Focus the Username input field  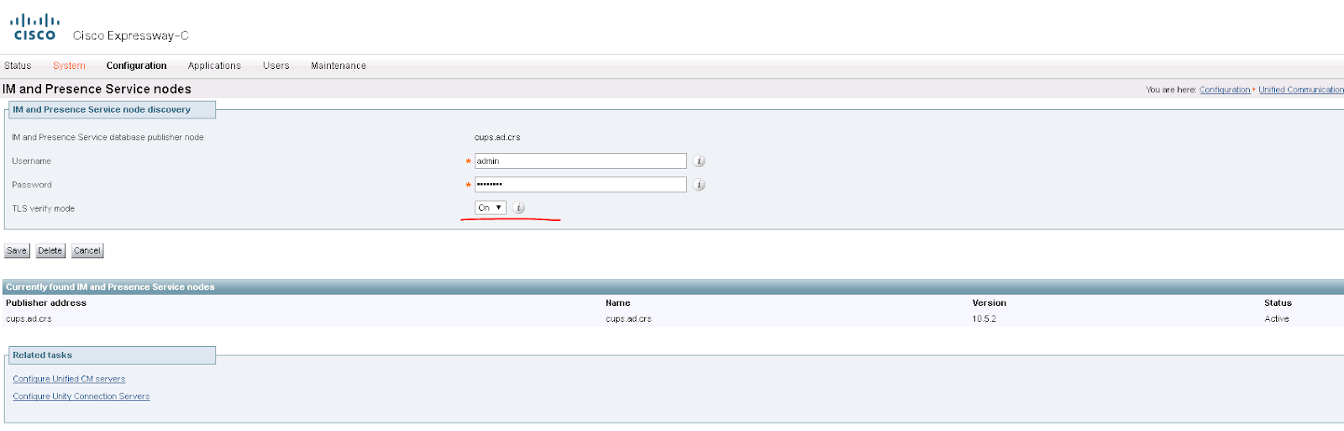coord(580,160)
